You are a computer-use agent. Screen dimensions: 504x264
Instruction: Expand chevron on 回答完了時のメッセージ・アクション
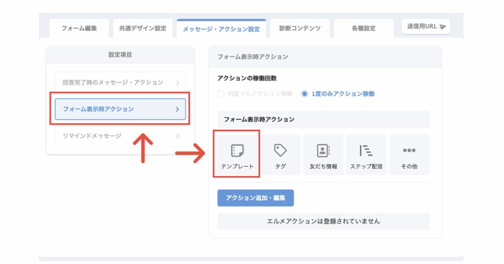click(178, 83)
